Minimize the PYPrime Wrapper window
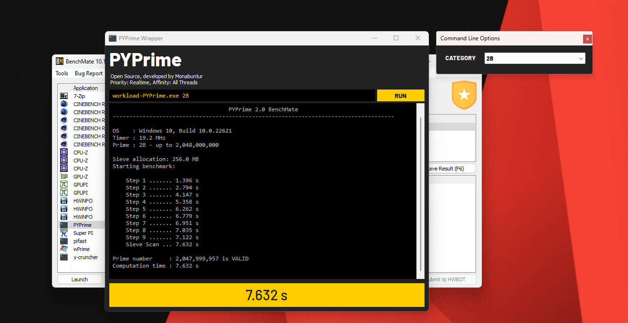 pyautogui.click(x=375, y=38)
